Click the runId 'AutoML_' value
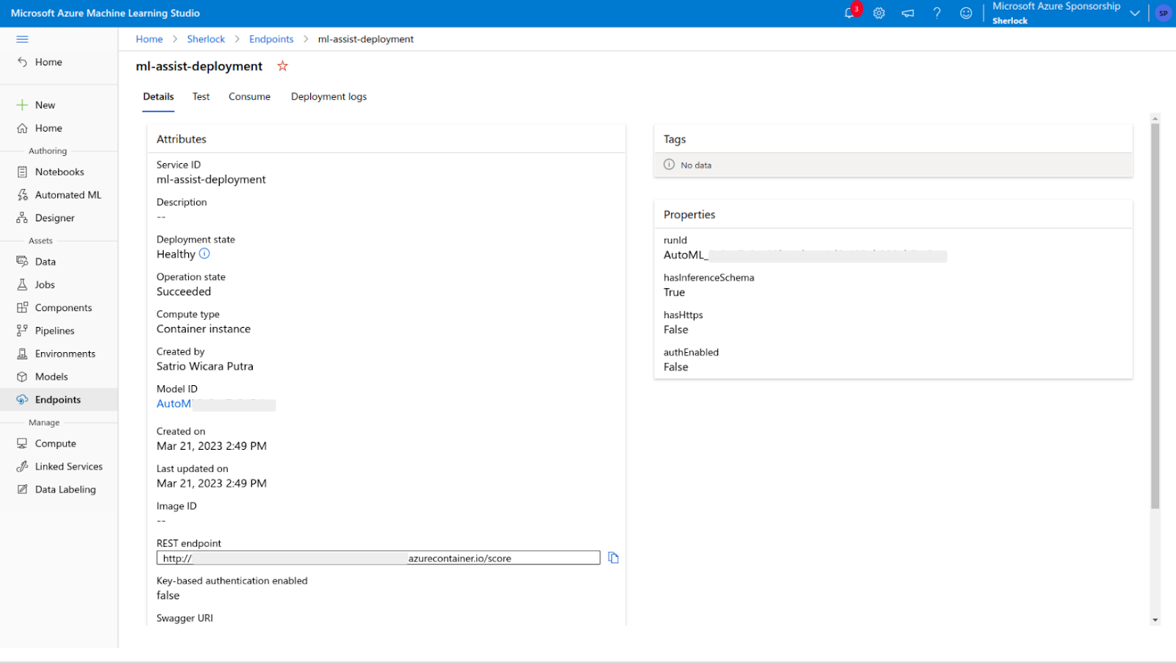Image resolution: width=1176 pixels, height=663 pixels. tap(686, 255)
